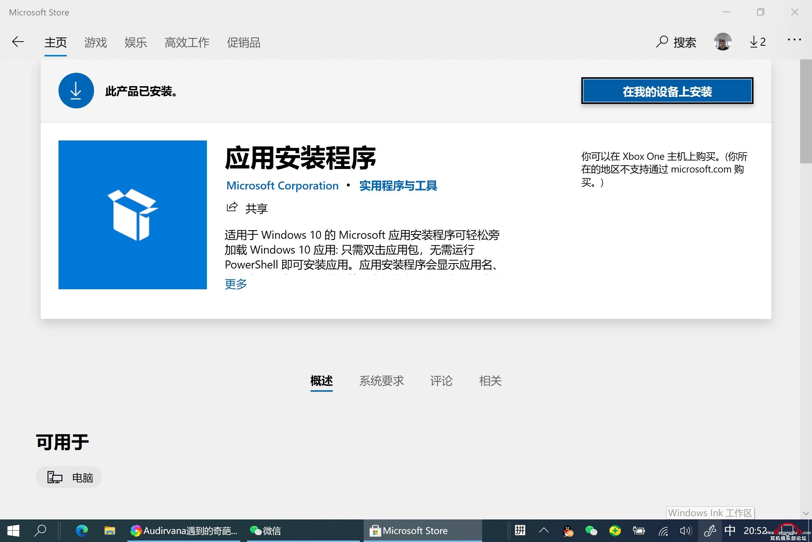This screenshot has width=812, height=542.
Task: Open the green plus security tray icon
Action: (x=615, y=531)
